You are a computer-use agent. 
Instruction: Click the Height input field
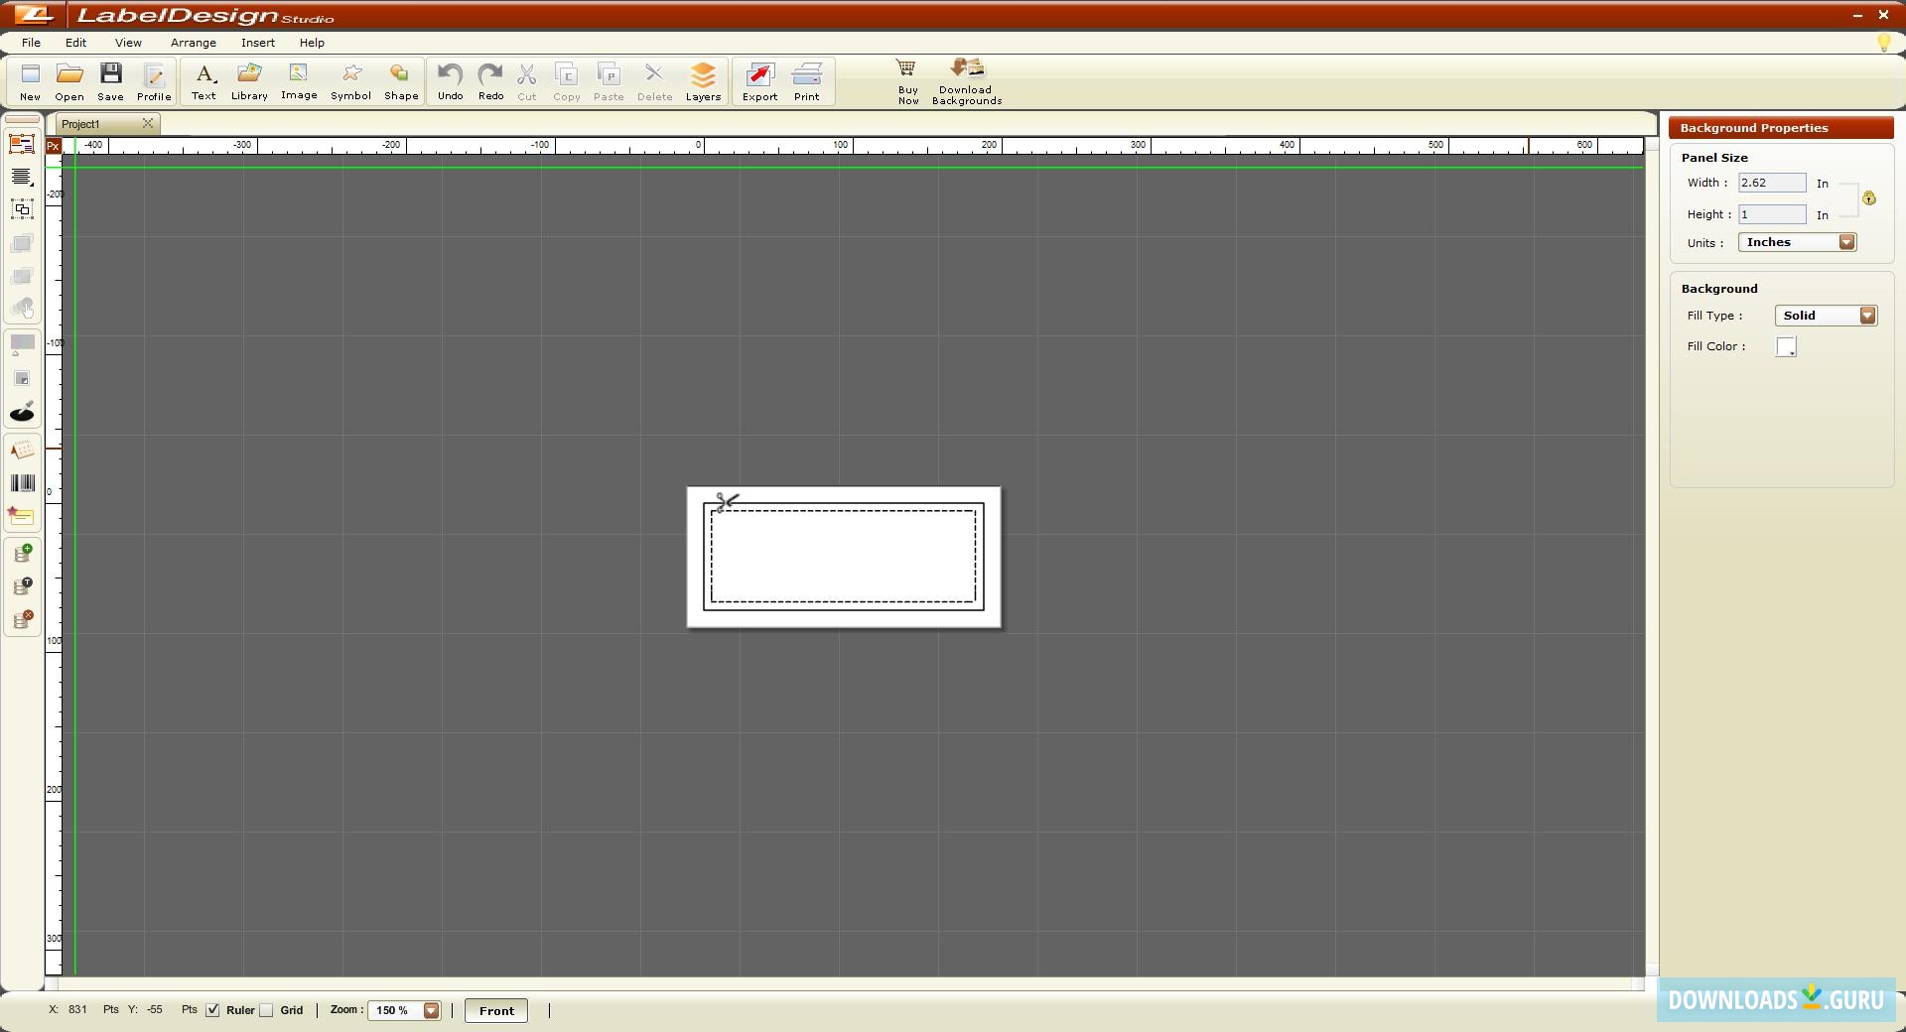click(x=1772, y=214)
